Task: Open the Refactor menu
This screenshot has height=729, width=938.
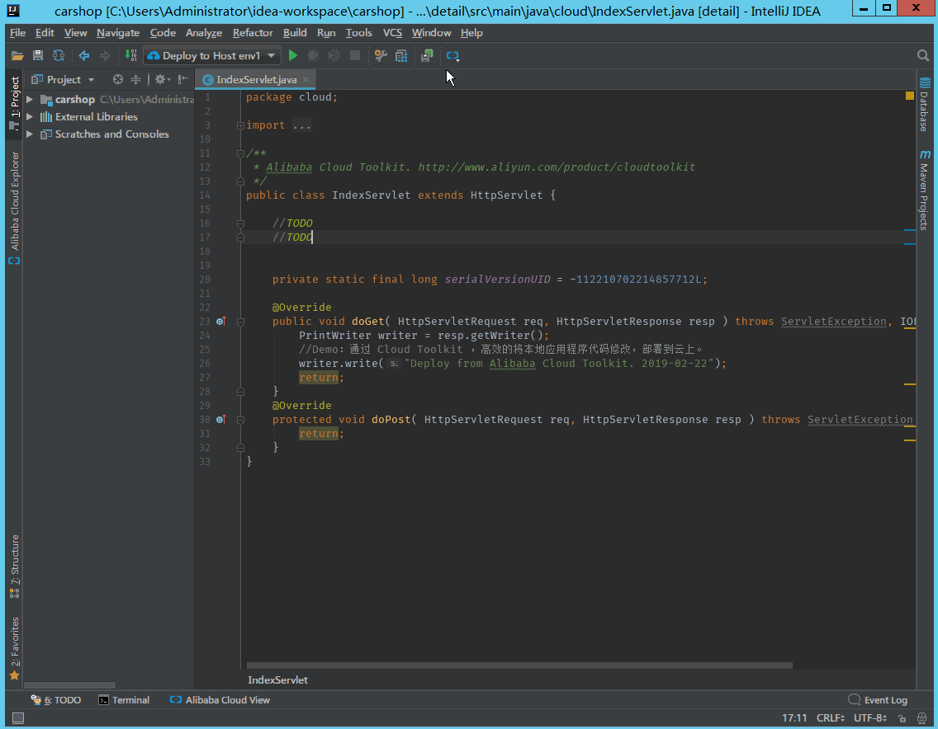Action: 253,33
